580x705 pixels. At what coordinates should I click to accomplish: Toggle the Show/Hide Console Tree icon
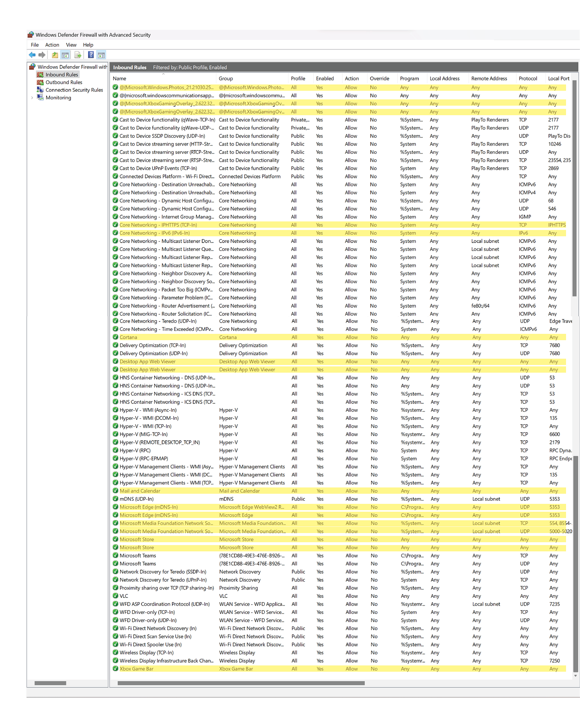click(65, 55)
